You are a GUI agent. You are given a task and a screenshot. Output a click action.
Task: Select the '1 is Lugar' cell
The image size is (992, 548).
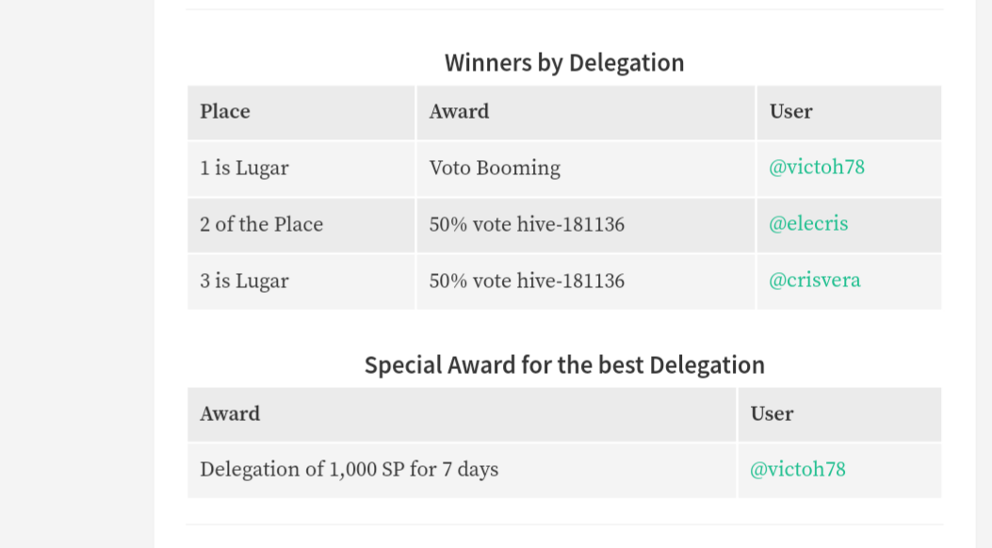coord(301,169)
